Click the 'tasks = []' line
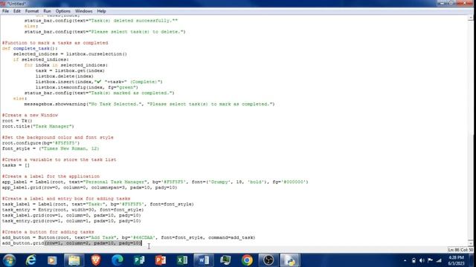This screenshot has width=476, height=267. coord(16,165)
